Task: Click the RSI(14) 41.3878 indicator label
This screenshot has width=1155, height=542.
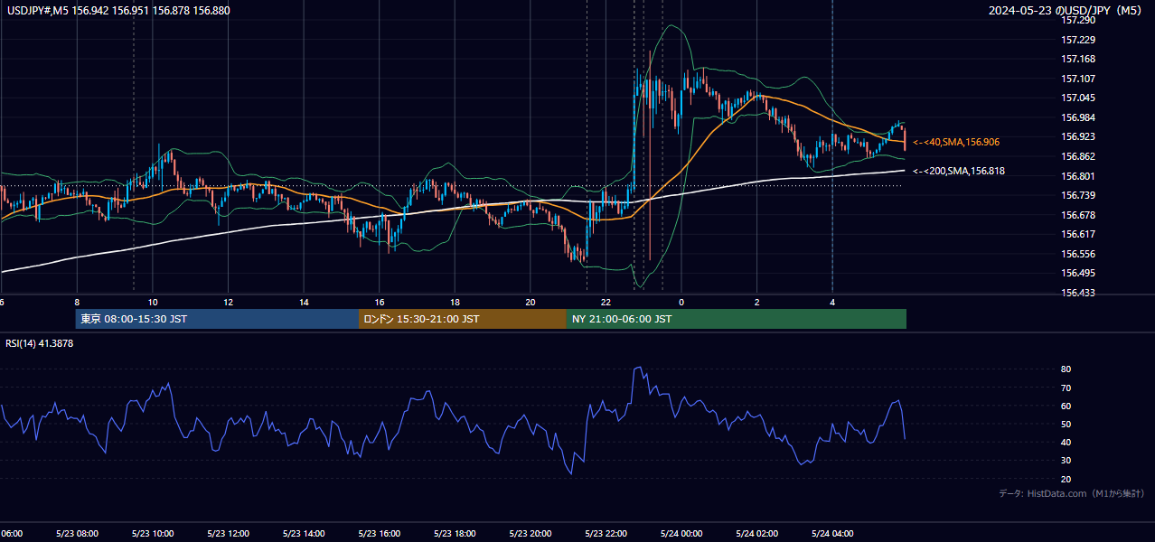Action: pos(40,344)
